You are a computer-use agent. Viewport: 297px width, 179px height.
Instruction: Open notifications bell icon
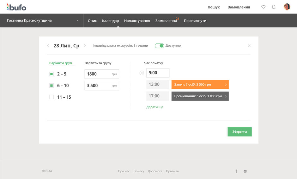274,7
